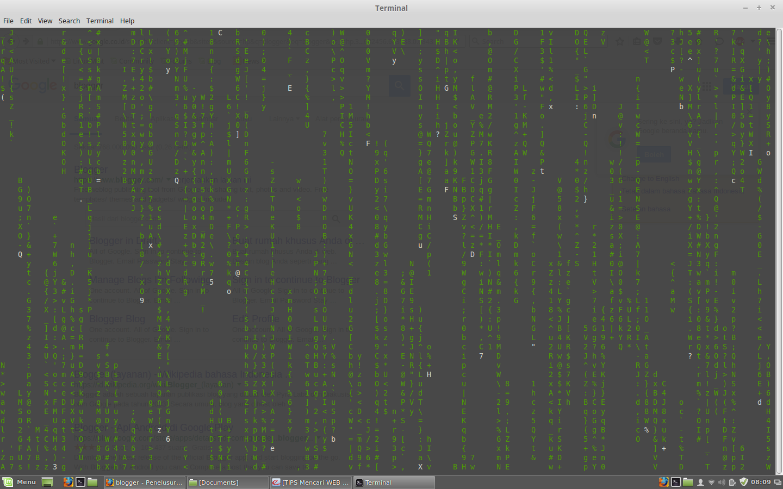Launch terminal from the launcher beside Menu

click(80, 482)
